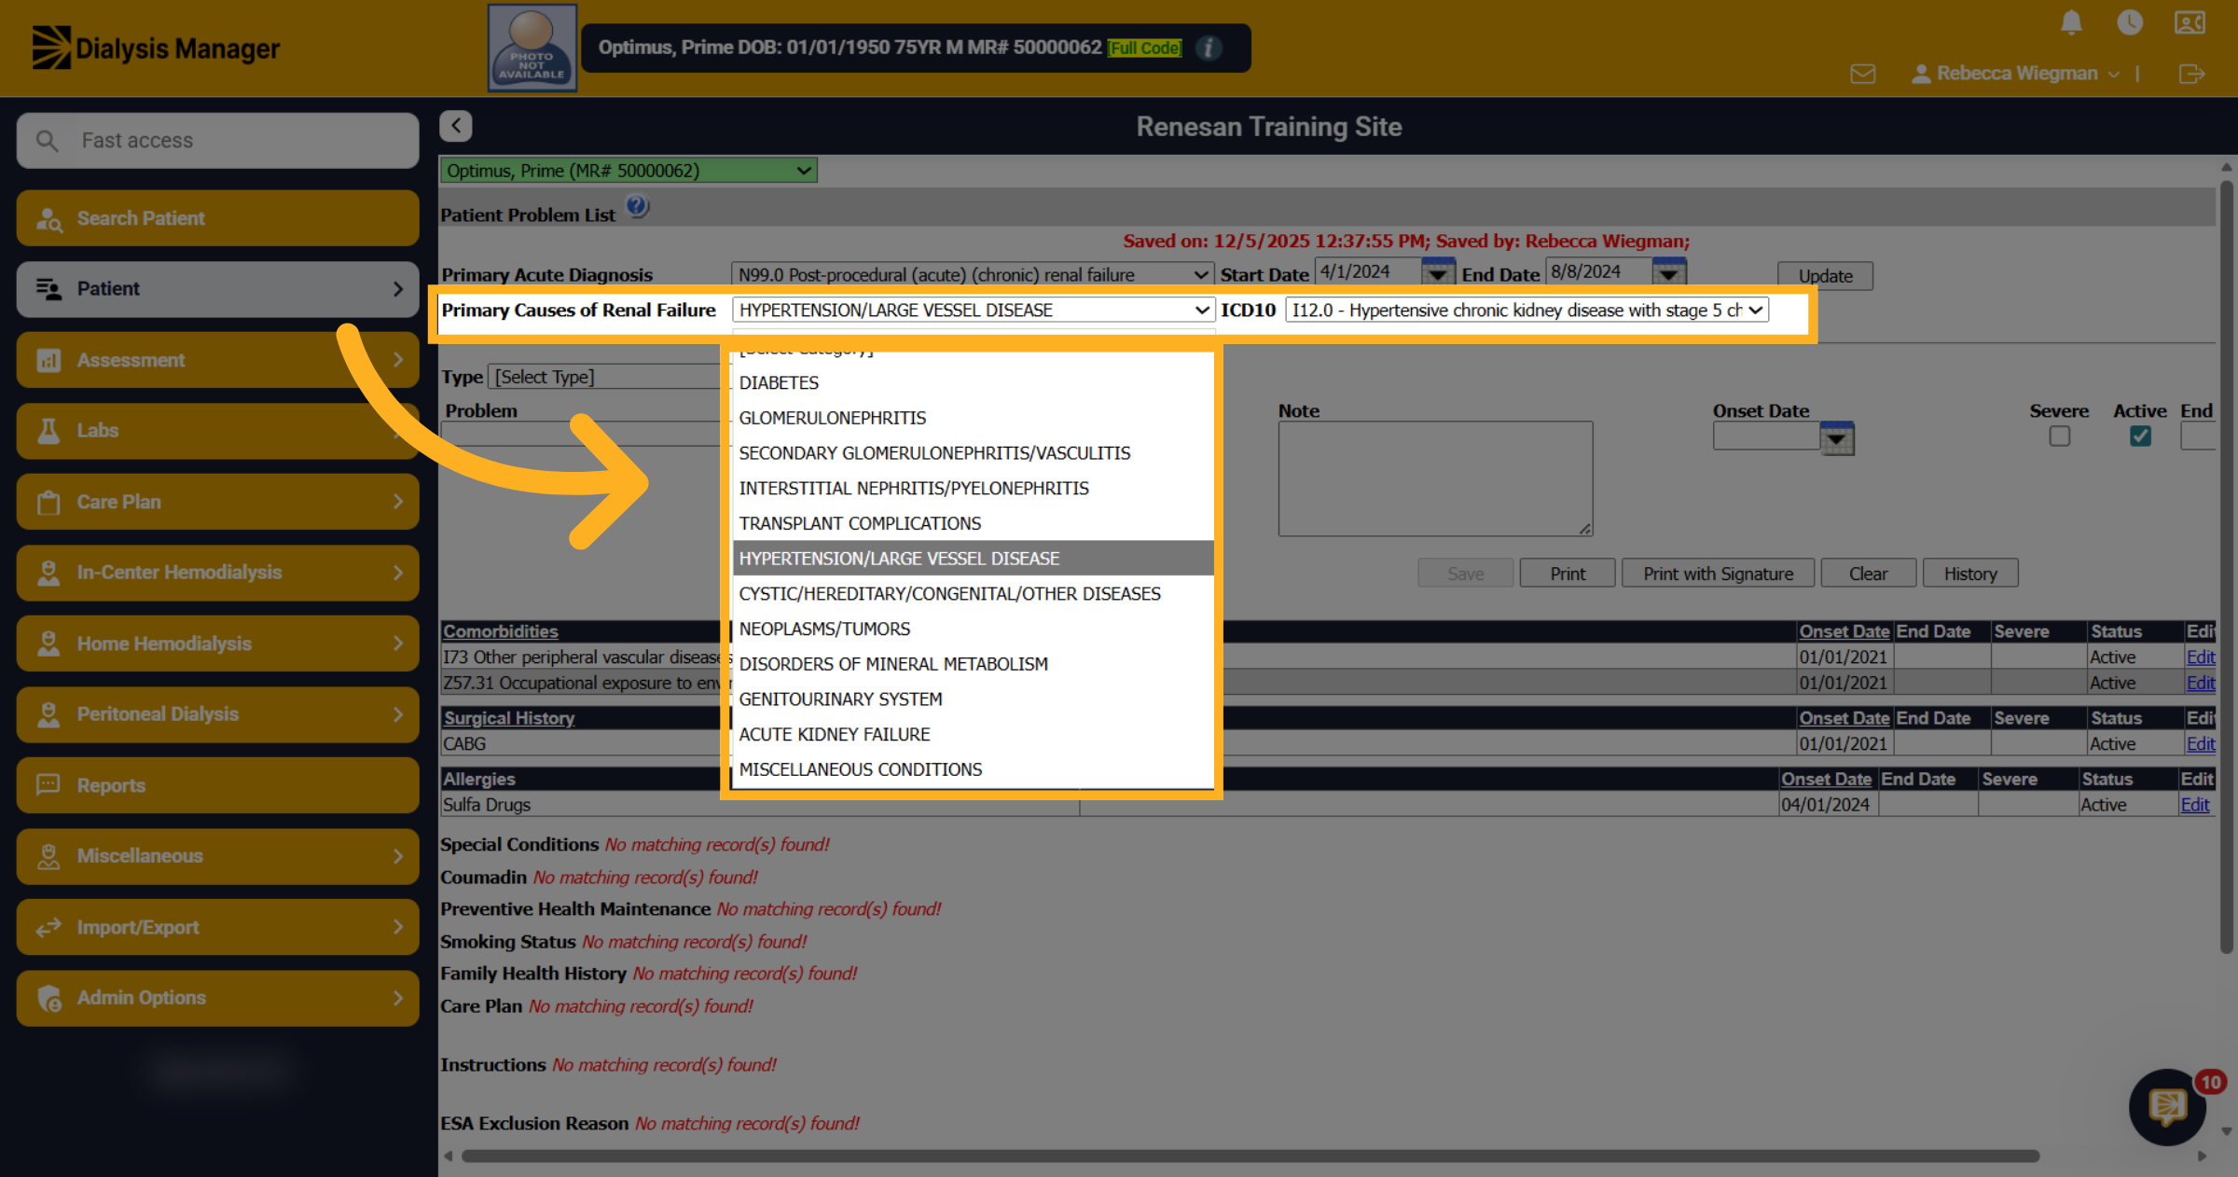This screenshot has height=1177, width=2238.
Task: Open the mail envelope icon
Action: [x=1863, y=74]
